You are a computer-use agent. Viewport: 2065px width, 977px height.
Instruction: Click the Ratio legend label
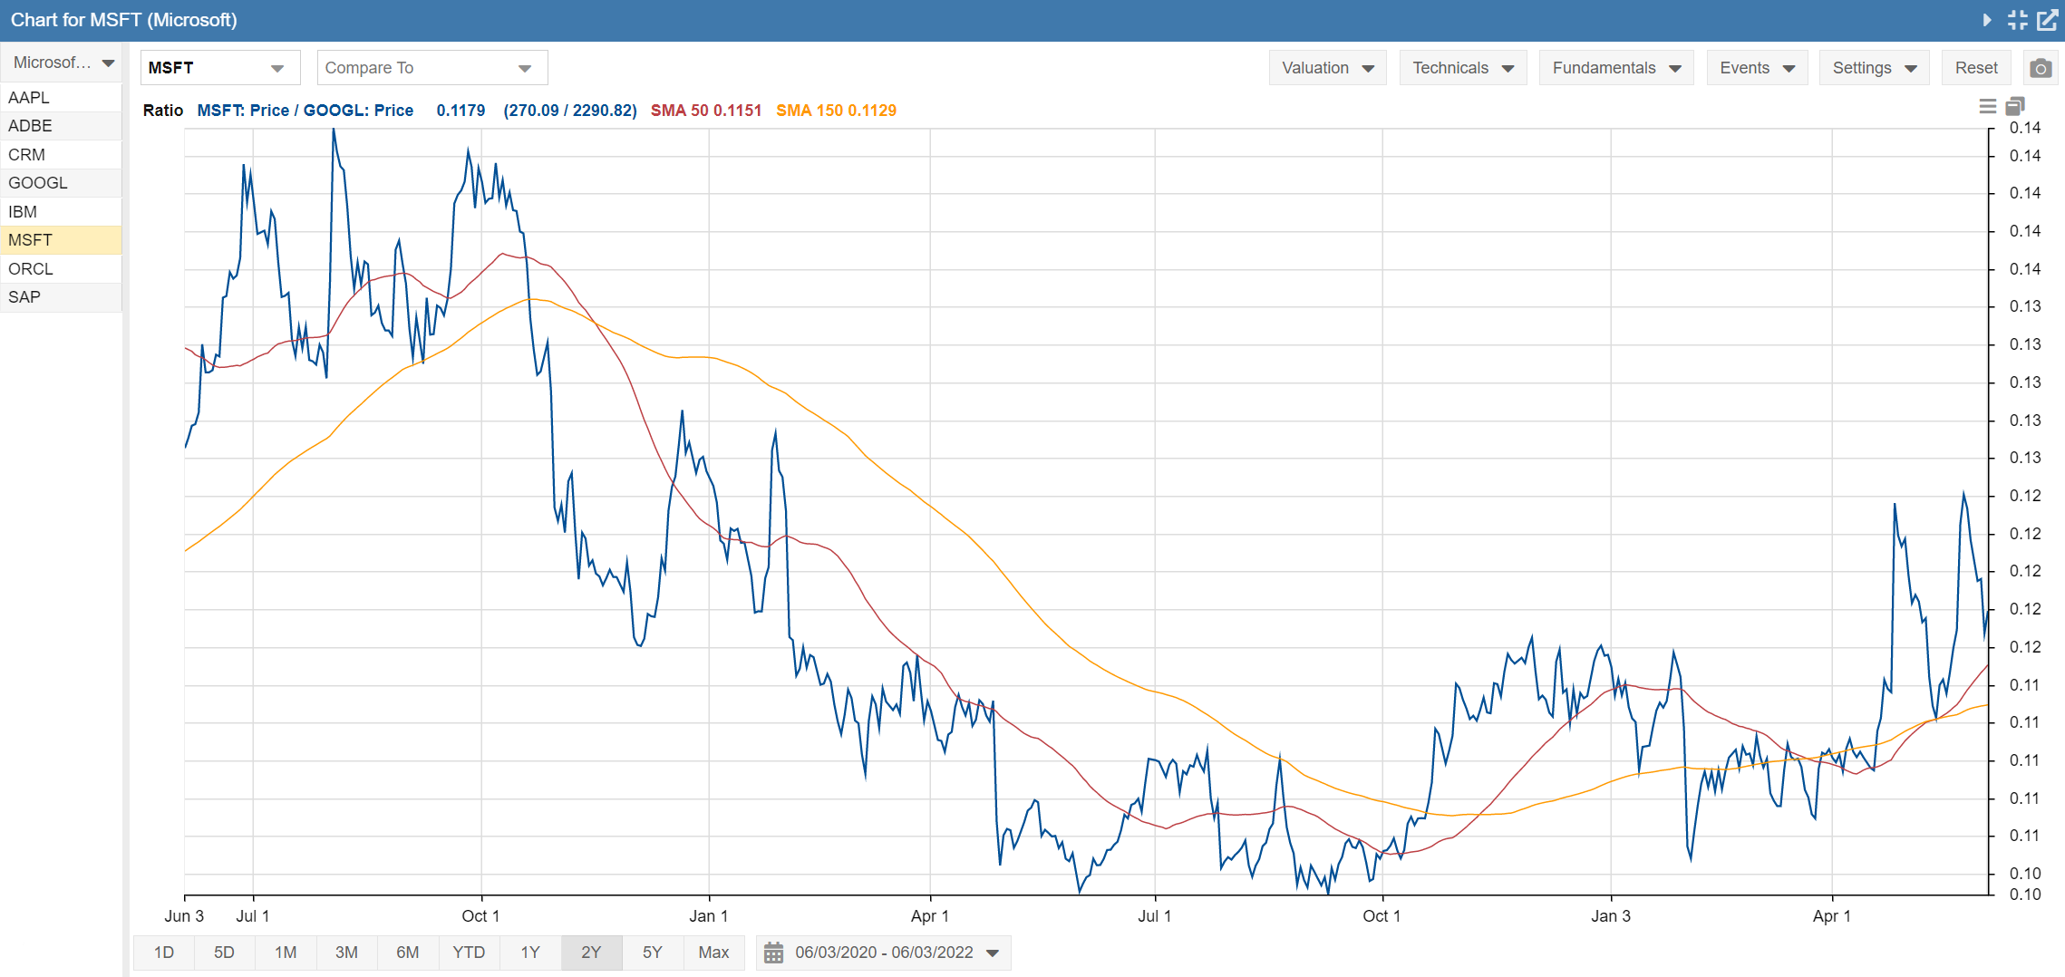coord(163,111)
